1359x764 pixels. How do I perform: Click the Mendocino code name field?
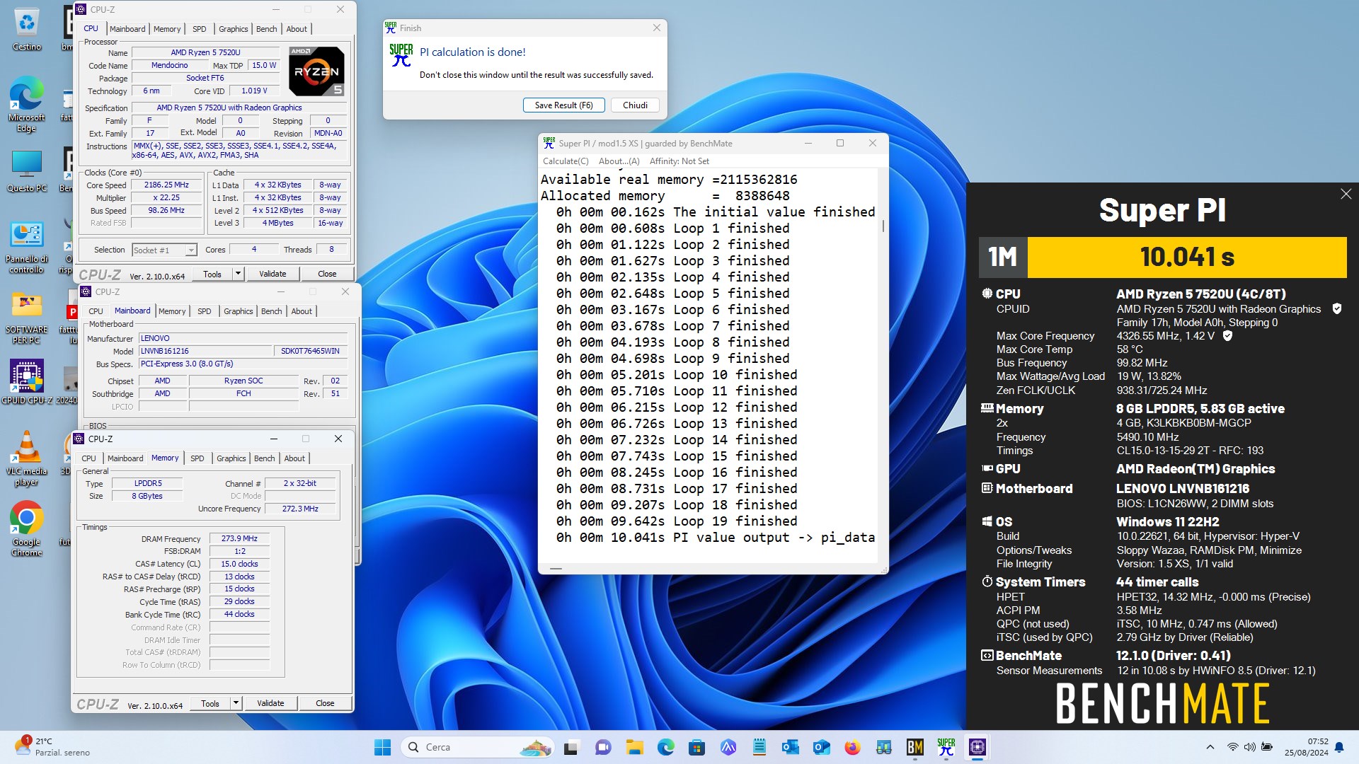click(170, 65)
